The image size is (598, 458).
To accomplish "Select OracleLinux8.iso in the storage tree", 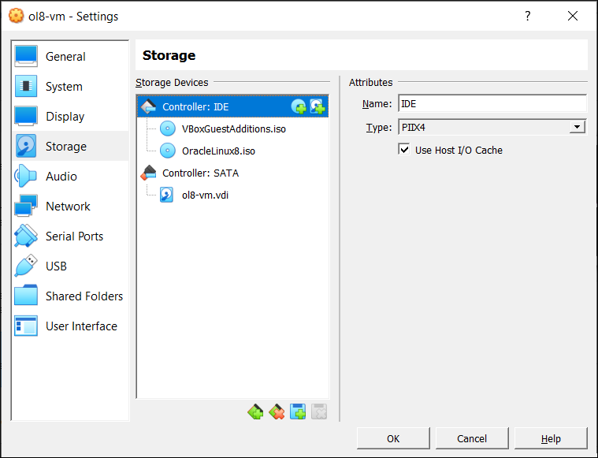I will [x=218, y=151].
